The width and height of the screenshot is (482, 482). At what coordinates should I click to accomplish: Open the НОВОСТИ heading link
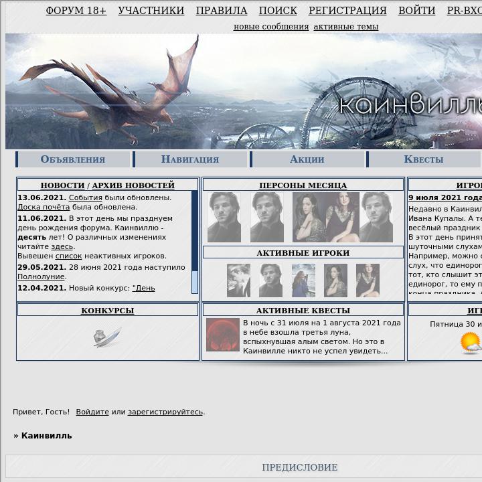pos(62,185)
